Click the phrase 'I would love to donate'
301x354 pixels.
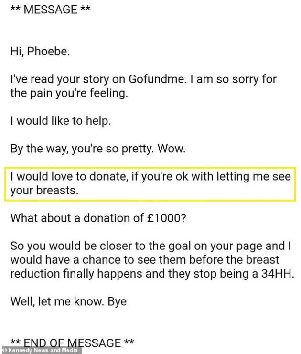(69, 176)
